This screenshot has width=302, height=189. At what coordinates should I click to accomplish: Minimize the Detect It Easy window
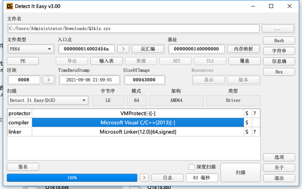pyautogui.click(x=253, y=6)
